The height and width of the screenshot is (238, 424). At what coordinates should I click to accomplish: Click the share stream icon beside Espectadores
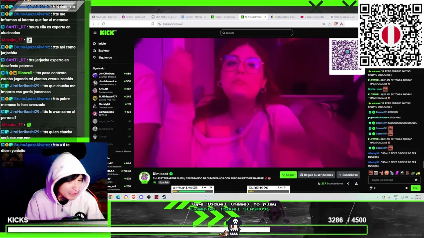point(348,183)
